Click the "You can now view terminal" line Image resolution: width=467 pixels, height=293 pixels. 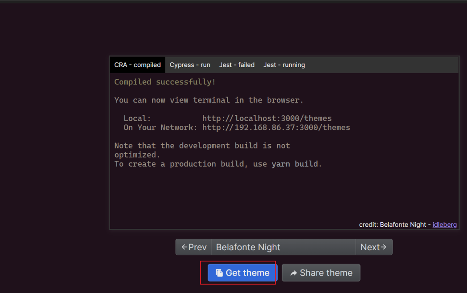[209, 100]
